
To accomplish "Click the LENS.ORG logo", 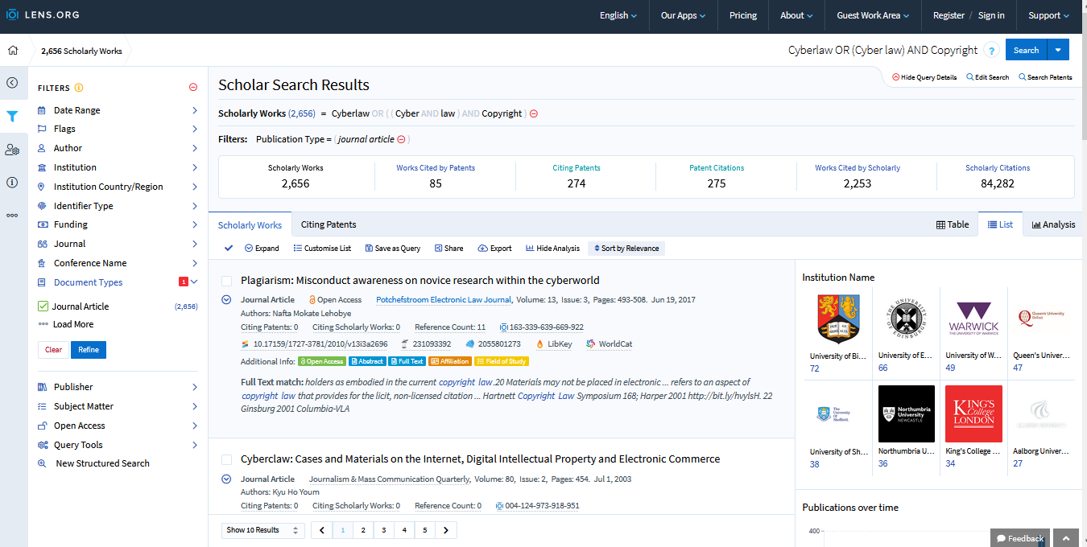I will pyautogui.click(x=42, y=15).
